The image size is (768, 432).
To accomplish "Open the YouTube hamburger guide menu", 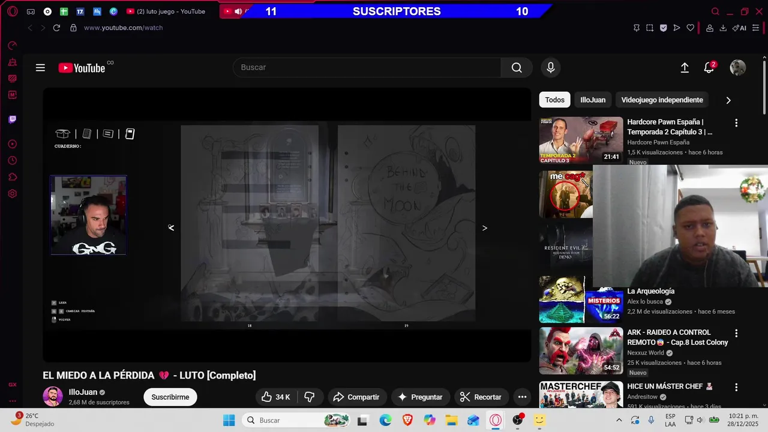I will point(40,68).
